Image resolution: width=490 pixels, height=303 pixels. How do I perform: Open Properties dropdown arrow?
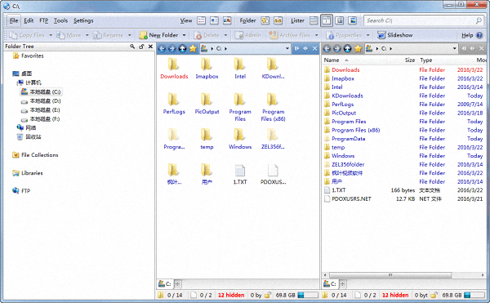367,35
